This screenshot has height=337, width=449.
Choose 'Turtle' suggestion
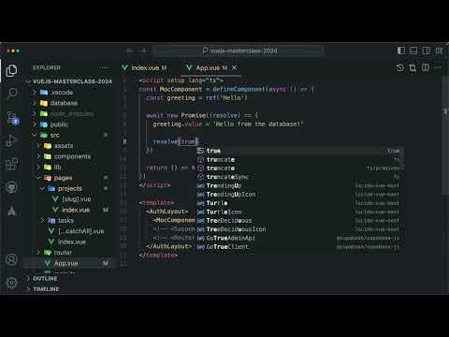coord(300,203)
